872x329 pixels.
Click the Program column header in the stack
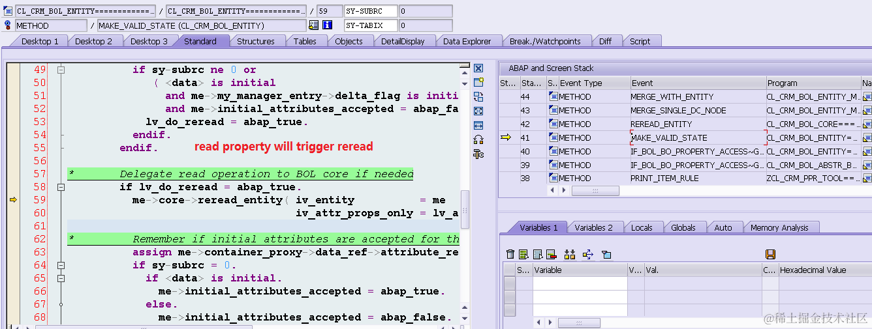(813, 83)
